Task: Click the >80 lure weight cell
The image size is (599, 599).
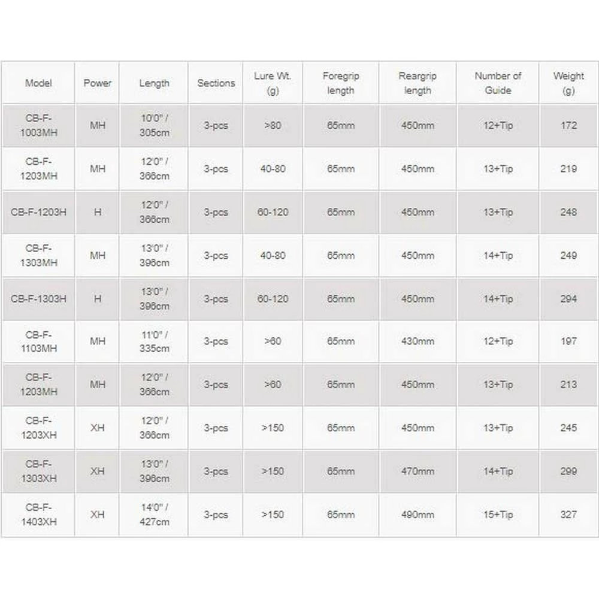Action: (x=273, y=126)
